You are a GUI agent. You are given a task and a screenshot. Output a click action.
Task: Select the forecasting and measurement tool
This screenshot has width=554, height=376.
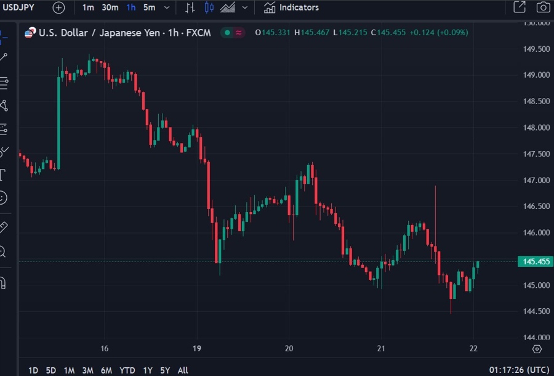coord(4,129)
